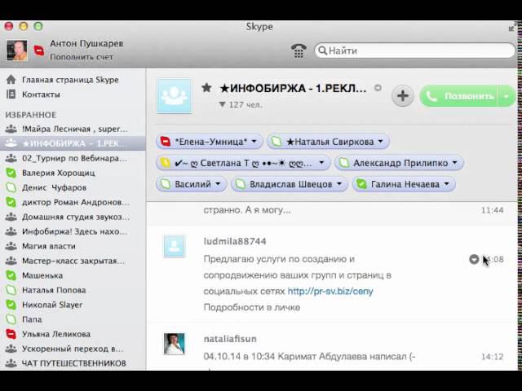Open the 02_Турнир по Вебинара chat
Viewport: 522px width, 391px height.
(x=73, y=158)
